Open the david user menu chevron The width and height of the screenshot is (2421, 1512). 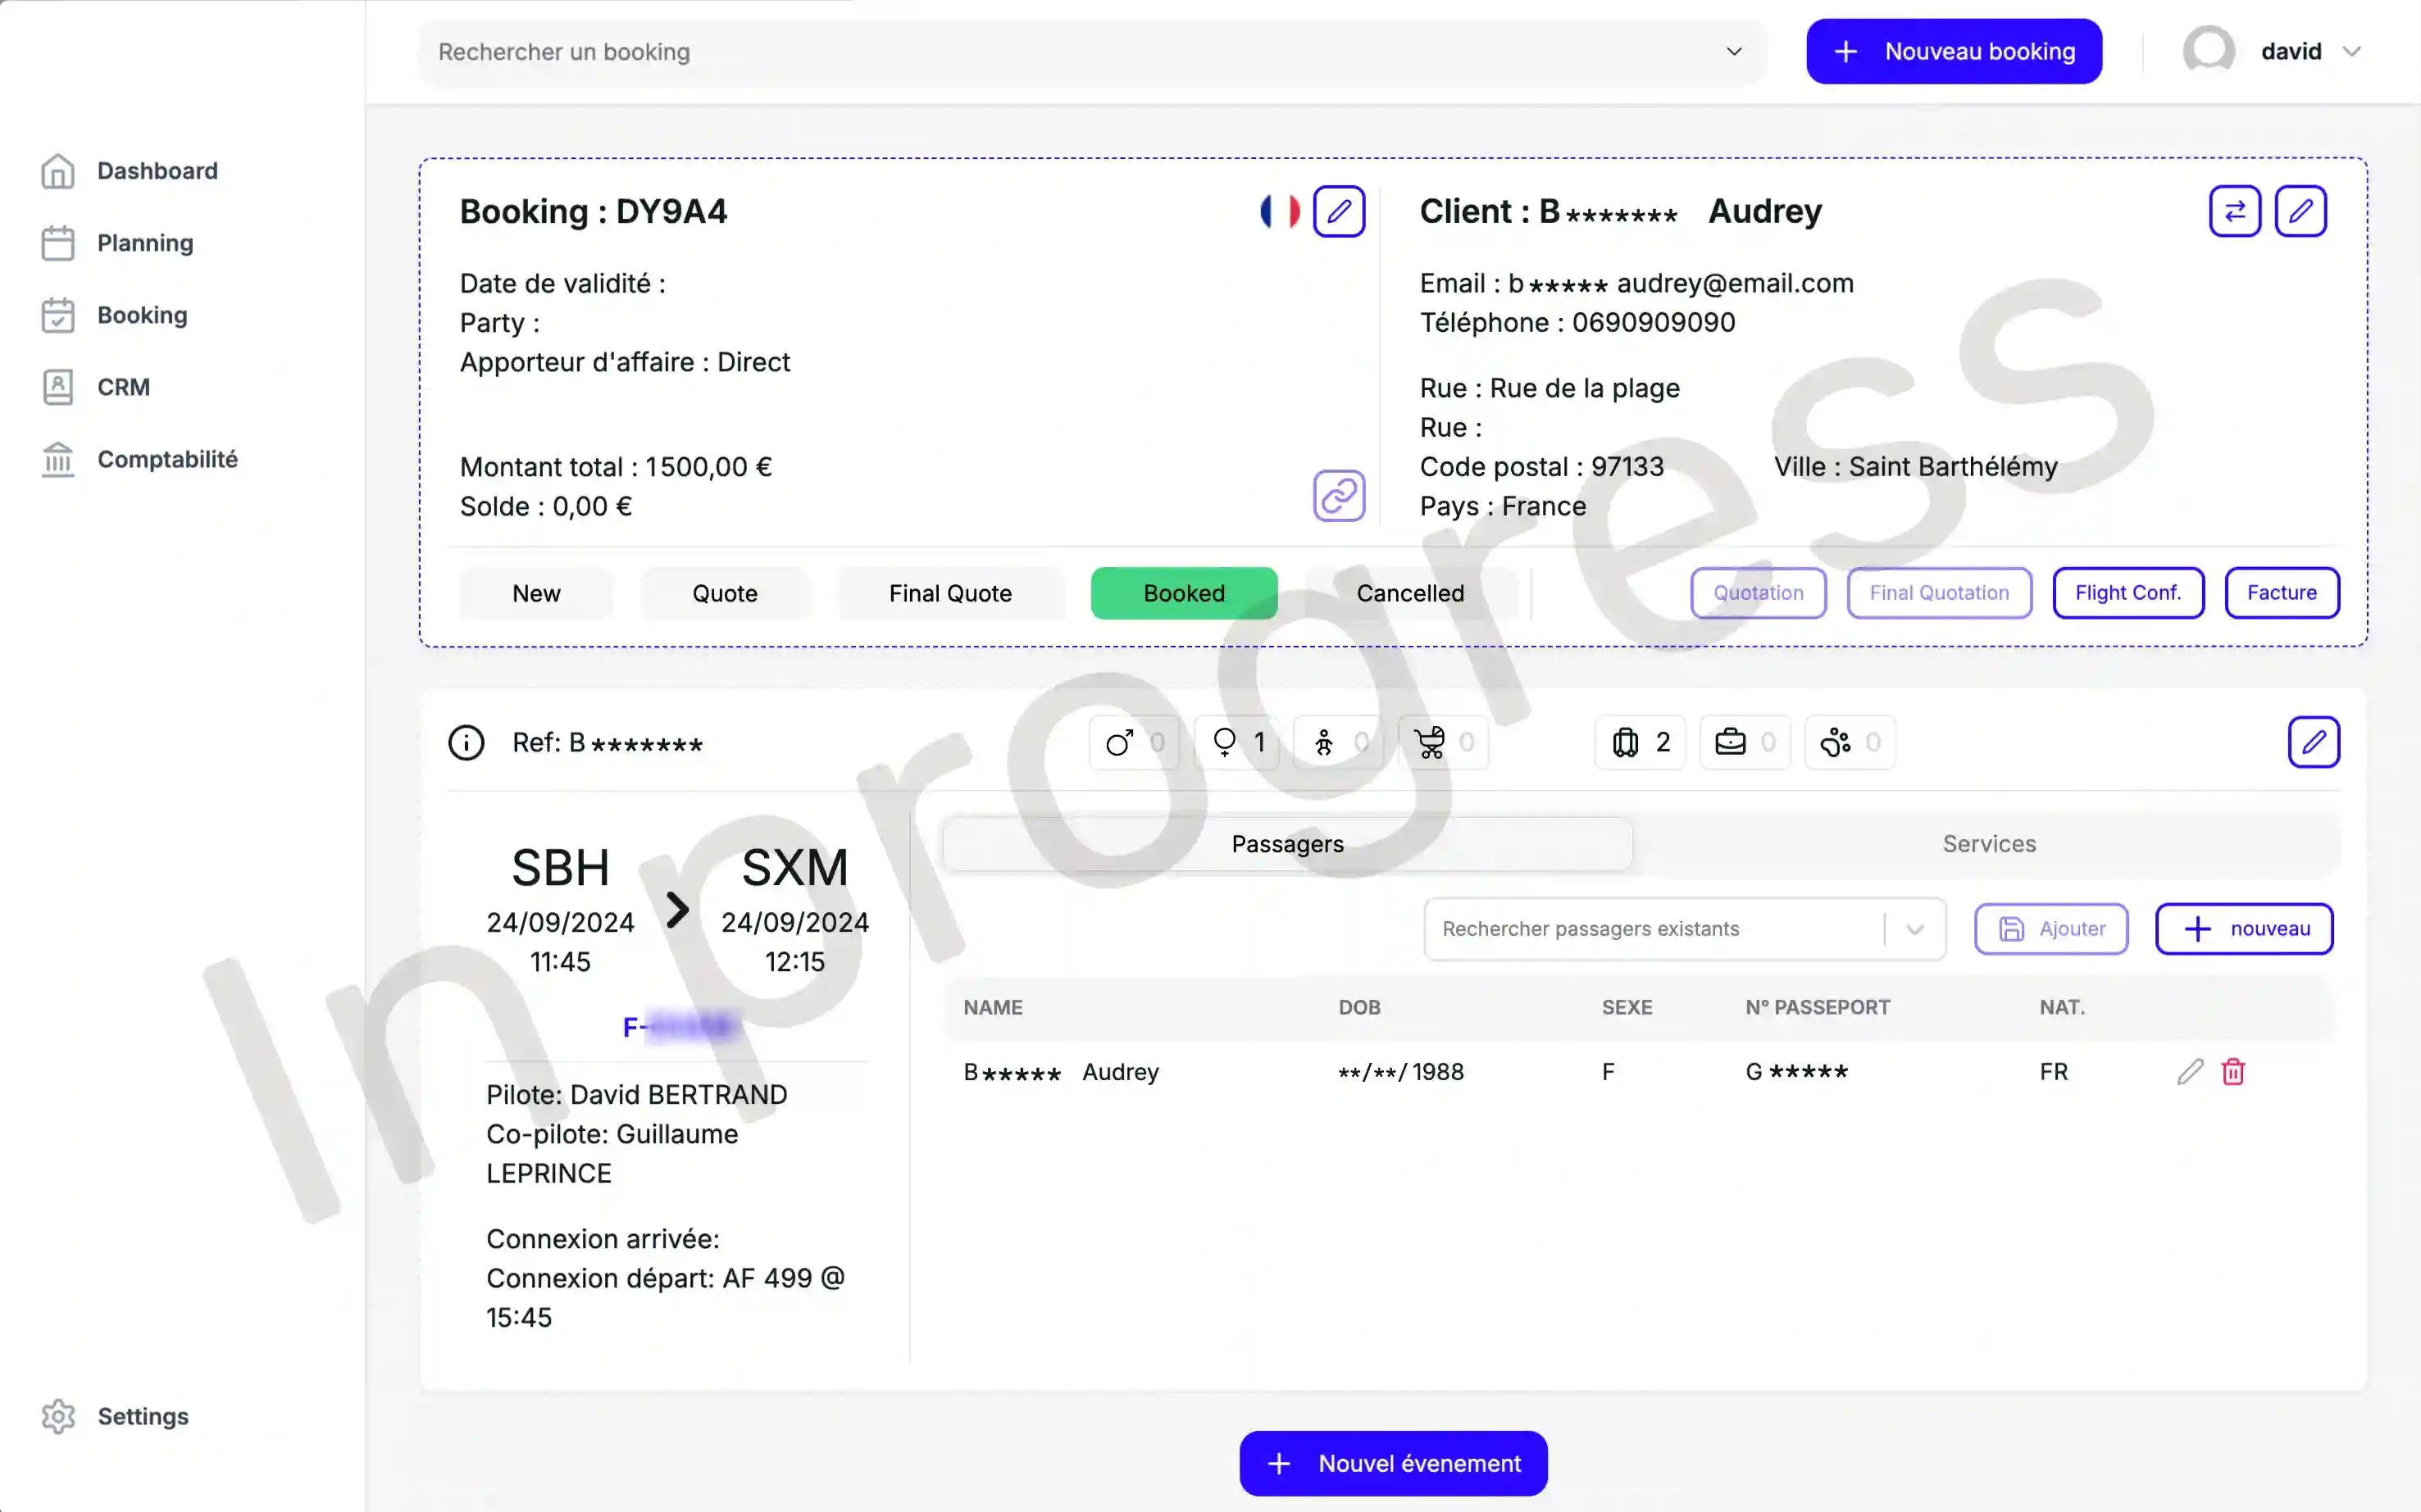[x=2352, y=52]
